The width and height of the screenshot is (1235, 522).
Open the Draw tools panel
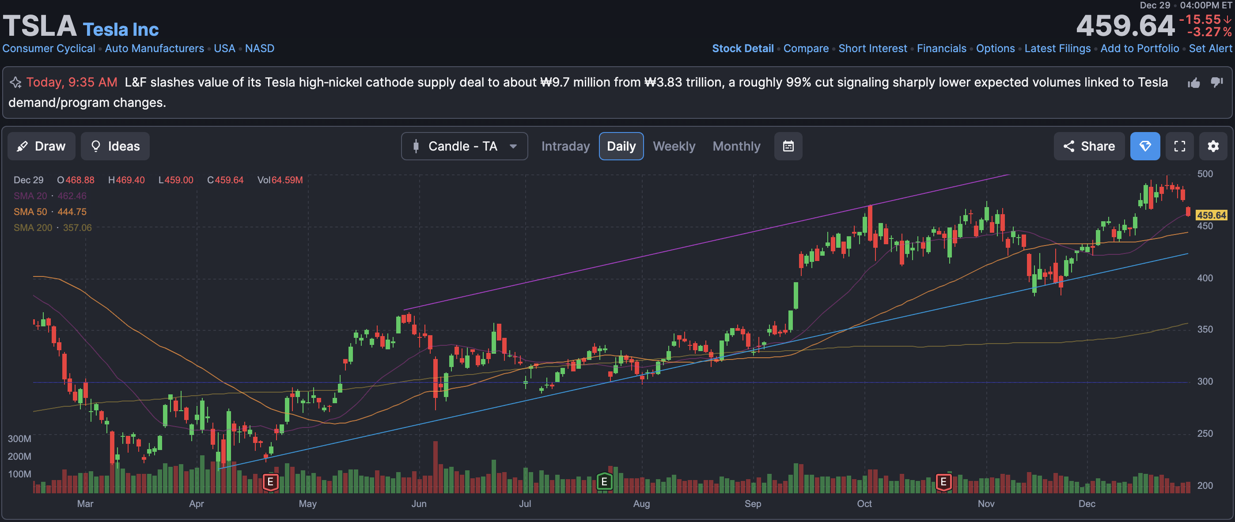tap(41, 146)
